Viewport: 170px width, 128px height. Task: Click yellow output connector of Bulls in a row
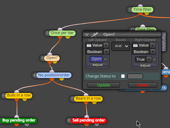coord(25,100)
